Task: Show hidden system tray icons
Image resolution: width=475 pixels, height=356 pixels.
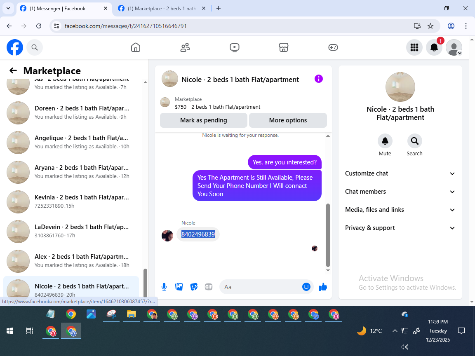Action: tap(395, 331)
